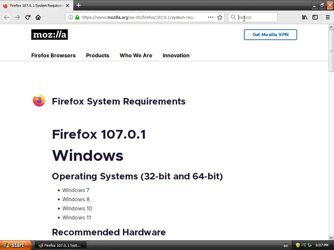The height and width of the screenshot is (250, 334).
Task: Click the security shield tray icon
Action: pyautogui.click(x=298, y=245)
